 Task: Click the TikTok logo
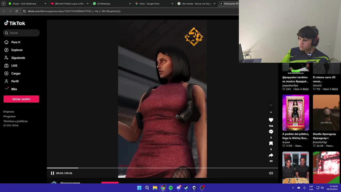15,23
